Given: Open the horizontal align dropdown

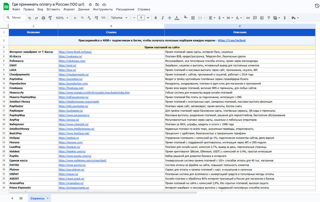Looking at the screenshot, I should pyautogui.click(x=212, y=18).
